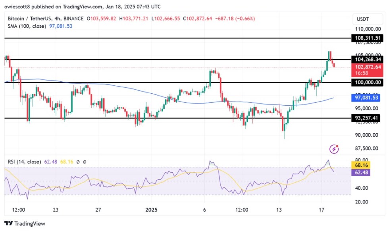
Task: Select the 100,000.00 horizontal level label
Action: pyautogui.click(x=368, y=83)
